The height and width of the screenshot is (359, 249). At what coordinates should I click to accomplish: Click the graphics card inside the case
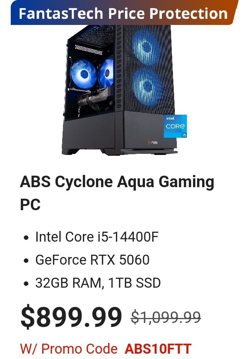click(x=95, y=100)
